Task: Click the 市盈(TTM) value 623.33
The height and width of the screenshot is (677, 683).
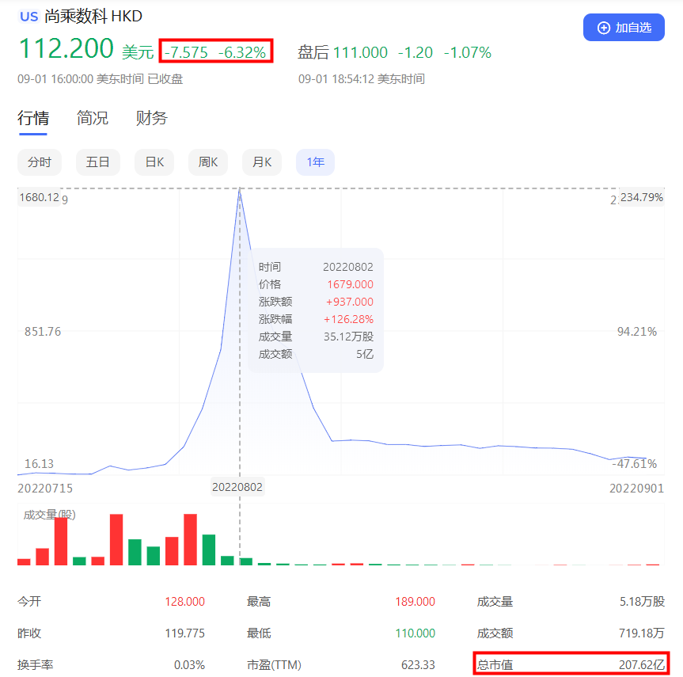Action: tap(418, 665)
